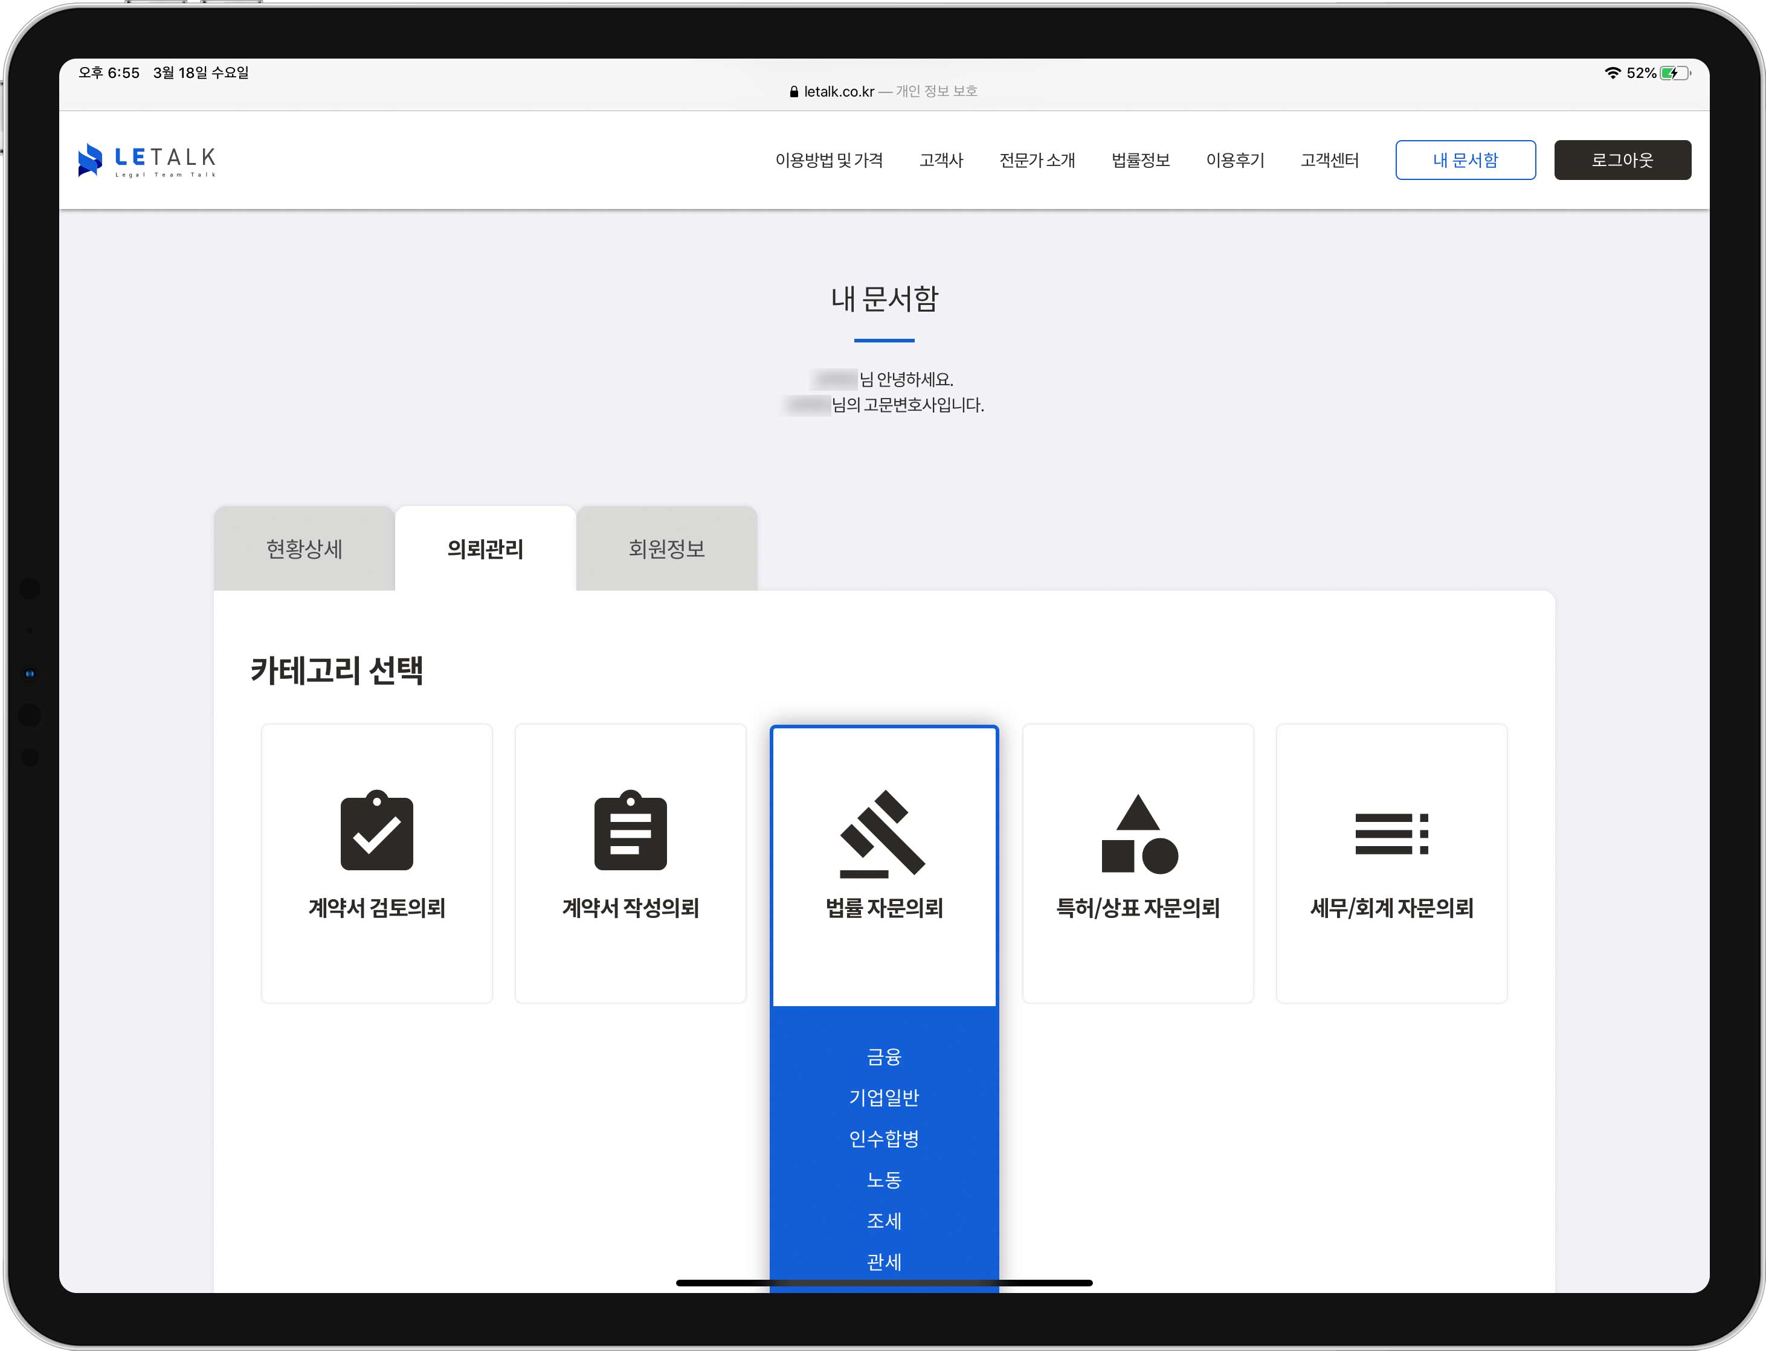Click the 내 문서함 button
Image resolution: width=1766 pixels, height=1351 pixels.
(x=1465, y=160)
